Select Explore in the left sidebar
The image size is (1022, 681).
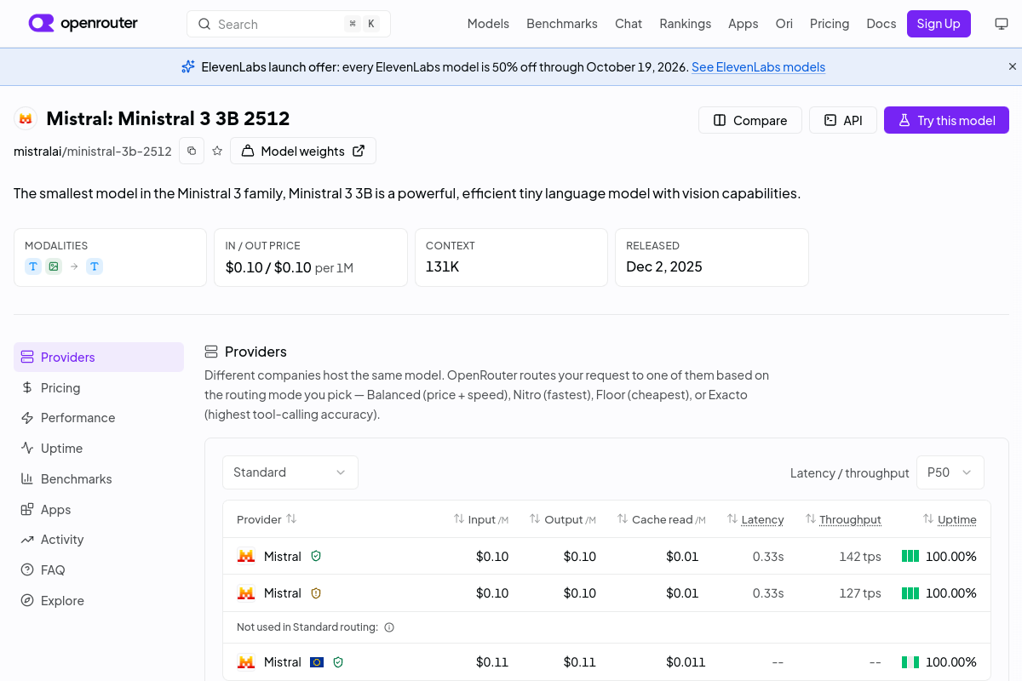(99, 601)
